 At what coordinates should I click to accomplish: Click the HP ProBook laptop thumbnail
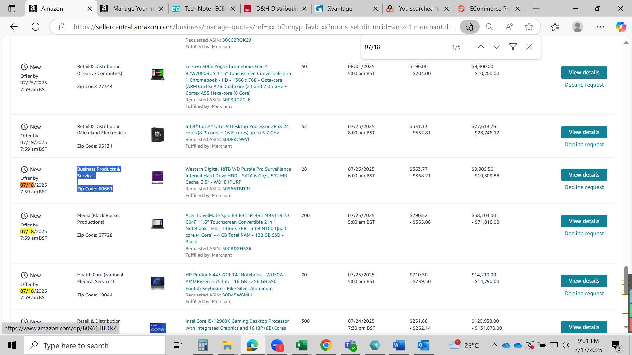tap(158, 283)
